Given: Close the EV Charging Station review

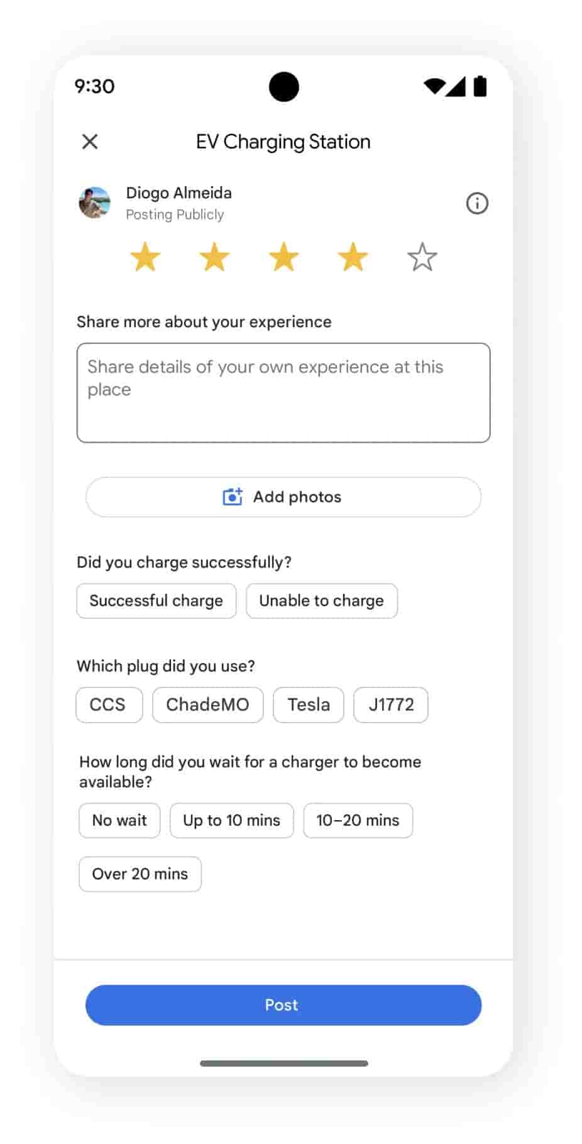Looking at the screenshot, I should pos(90,142).
